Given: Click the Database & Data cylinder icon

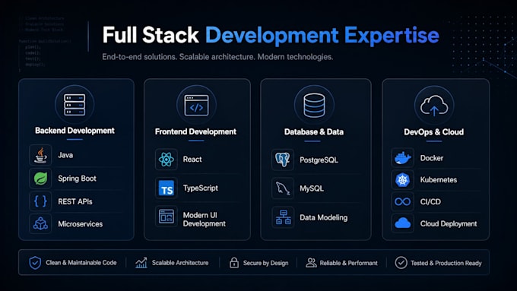Looking at the screenshot, I should pos(314,106).
